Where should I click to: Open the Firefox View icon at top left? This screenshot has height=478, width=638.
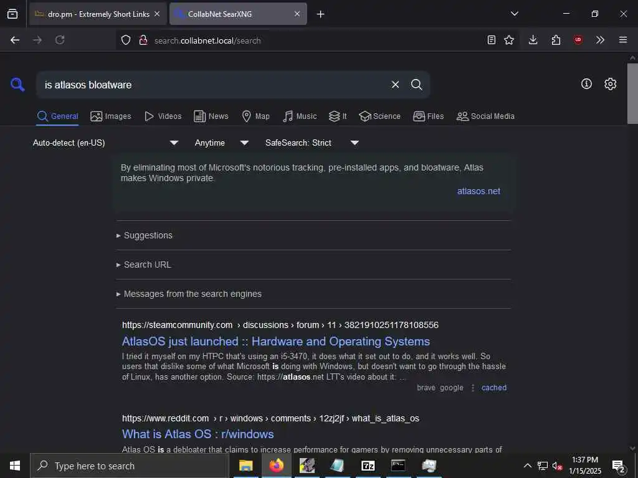(12, 14)
